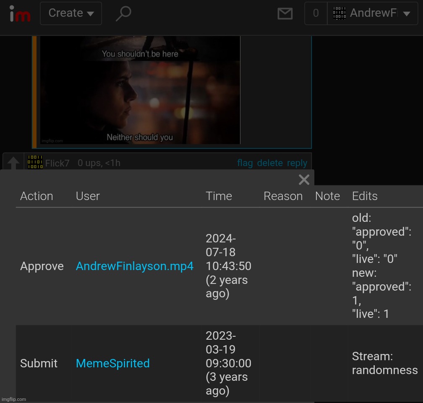Open the Flick7 user profile name
This screenshot has width=423, height=403.
click(57, 163)
